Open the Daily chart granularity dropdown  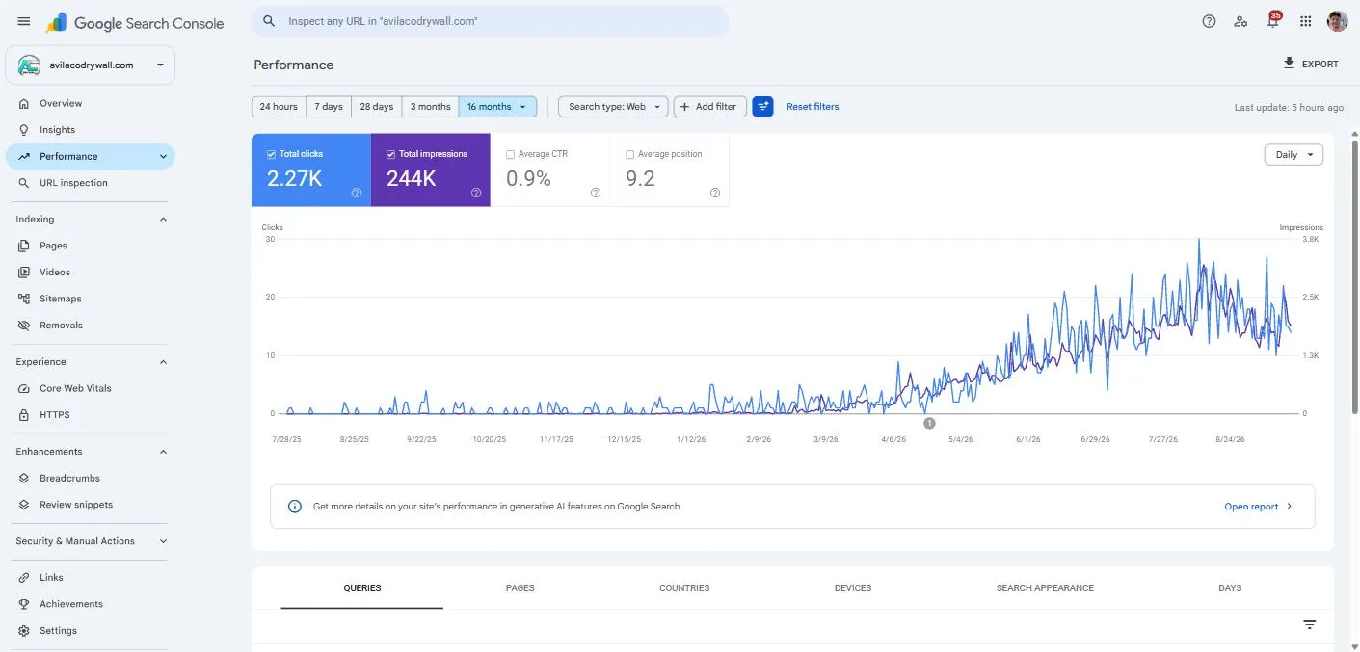pos(1293,155)
